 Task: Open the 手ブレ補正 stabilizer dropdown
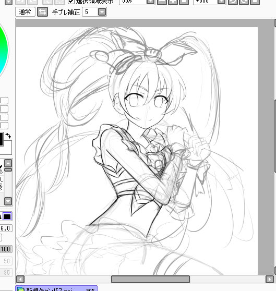click(x=102, y=12)
